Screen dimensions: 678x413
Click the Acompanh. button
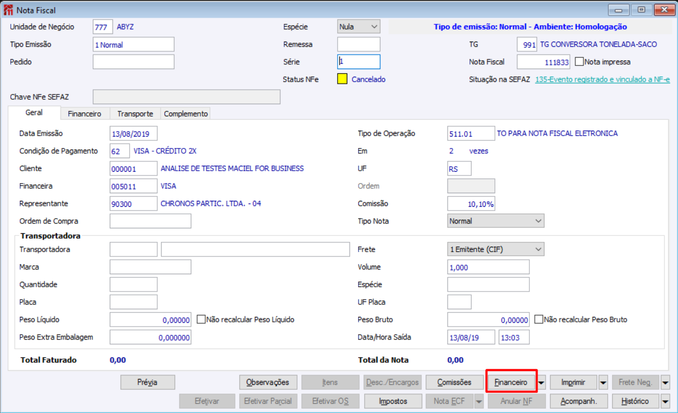tap(579, 401)
